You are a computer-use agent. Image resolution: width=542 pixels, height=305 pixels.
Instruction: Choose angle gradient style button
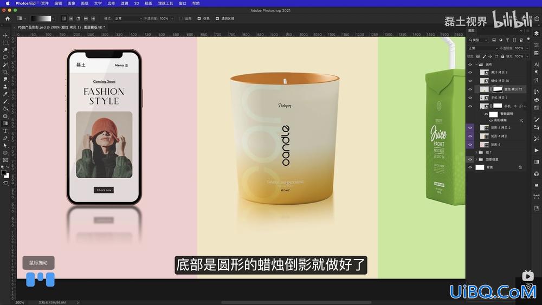click(79, 18)
